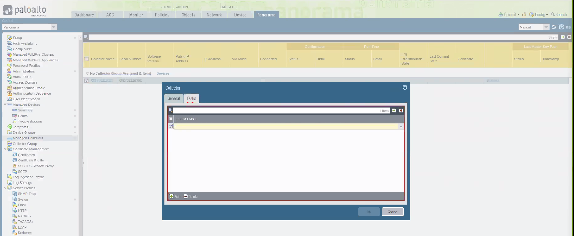Select Collector Groups in the sidebar

point(25,144)
